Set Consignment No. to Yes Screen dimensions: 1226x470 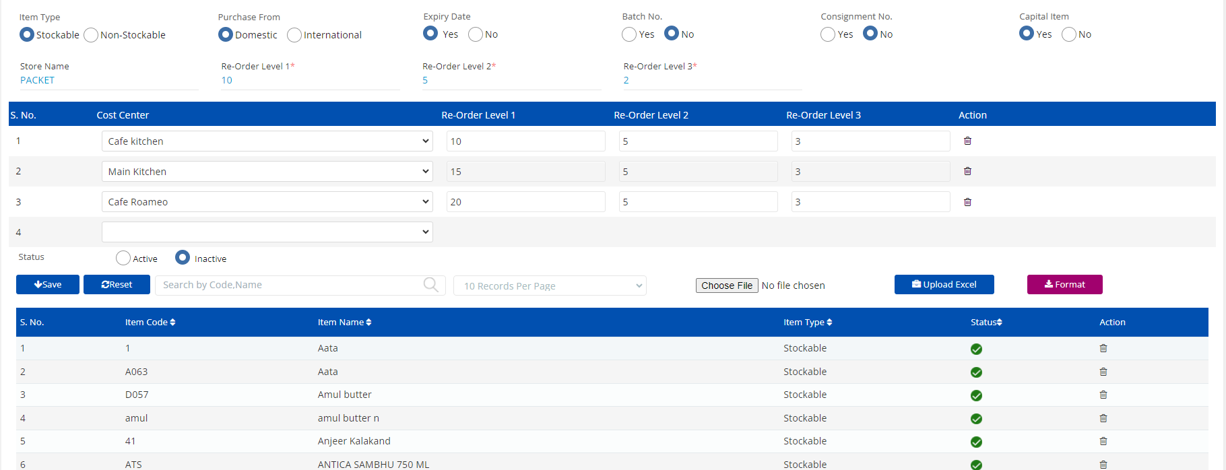(828, 34)
